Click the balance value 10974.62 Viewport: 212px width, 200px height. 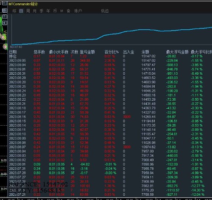[x=148, y=147]
